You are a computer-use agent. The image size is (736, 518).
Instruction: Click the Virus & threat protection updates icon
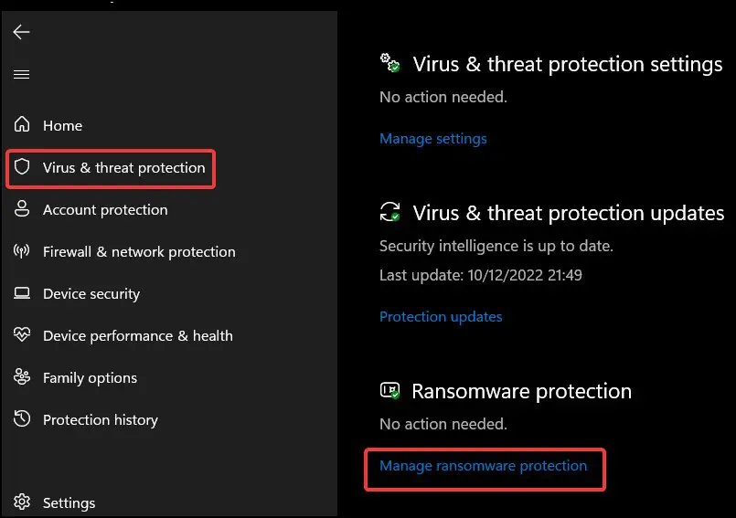point(390,213)
